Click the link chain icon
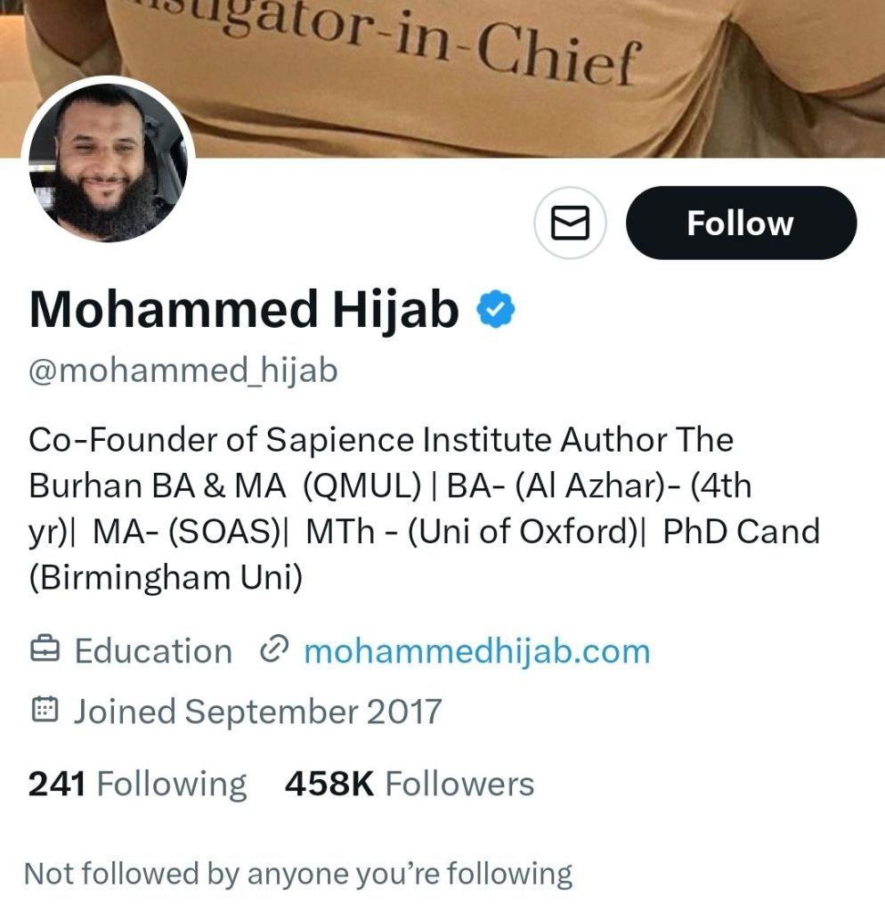Image resolution: width=885 pixels, height=912 pixels. click(x=274, y=649)
